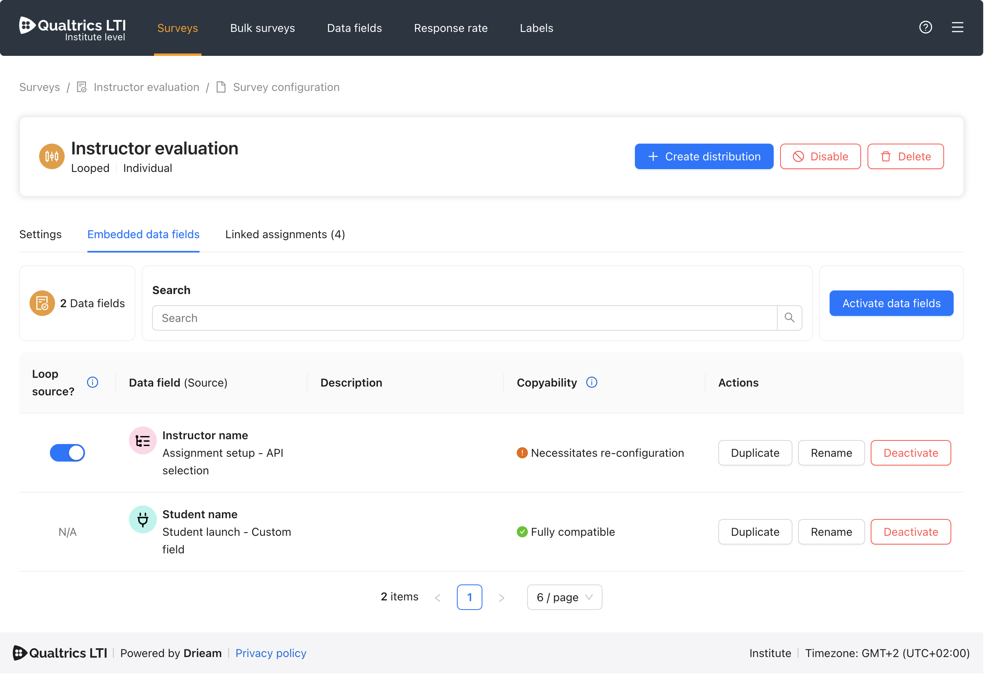Open the hamburger menu icon
The width and height of the screenshot is (984, 675).
pos(958,28)
